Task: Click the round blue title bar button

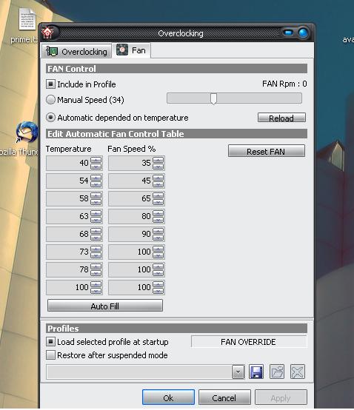Action: pyautogui.click(x=303, y=33)
